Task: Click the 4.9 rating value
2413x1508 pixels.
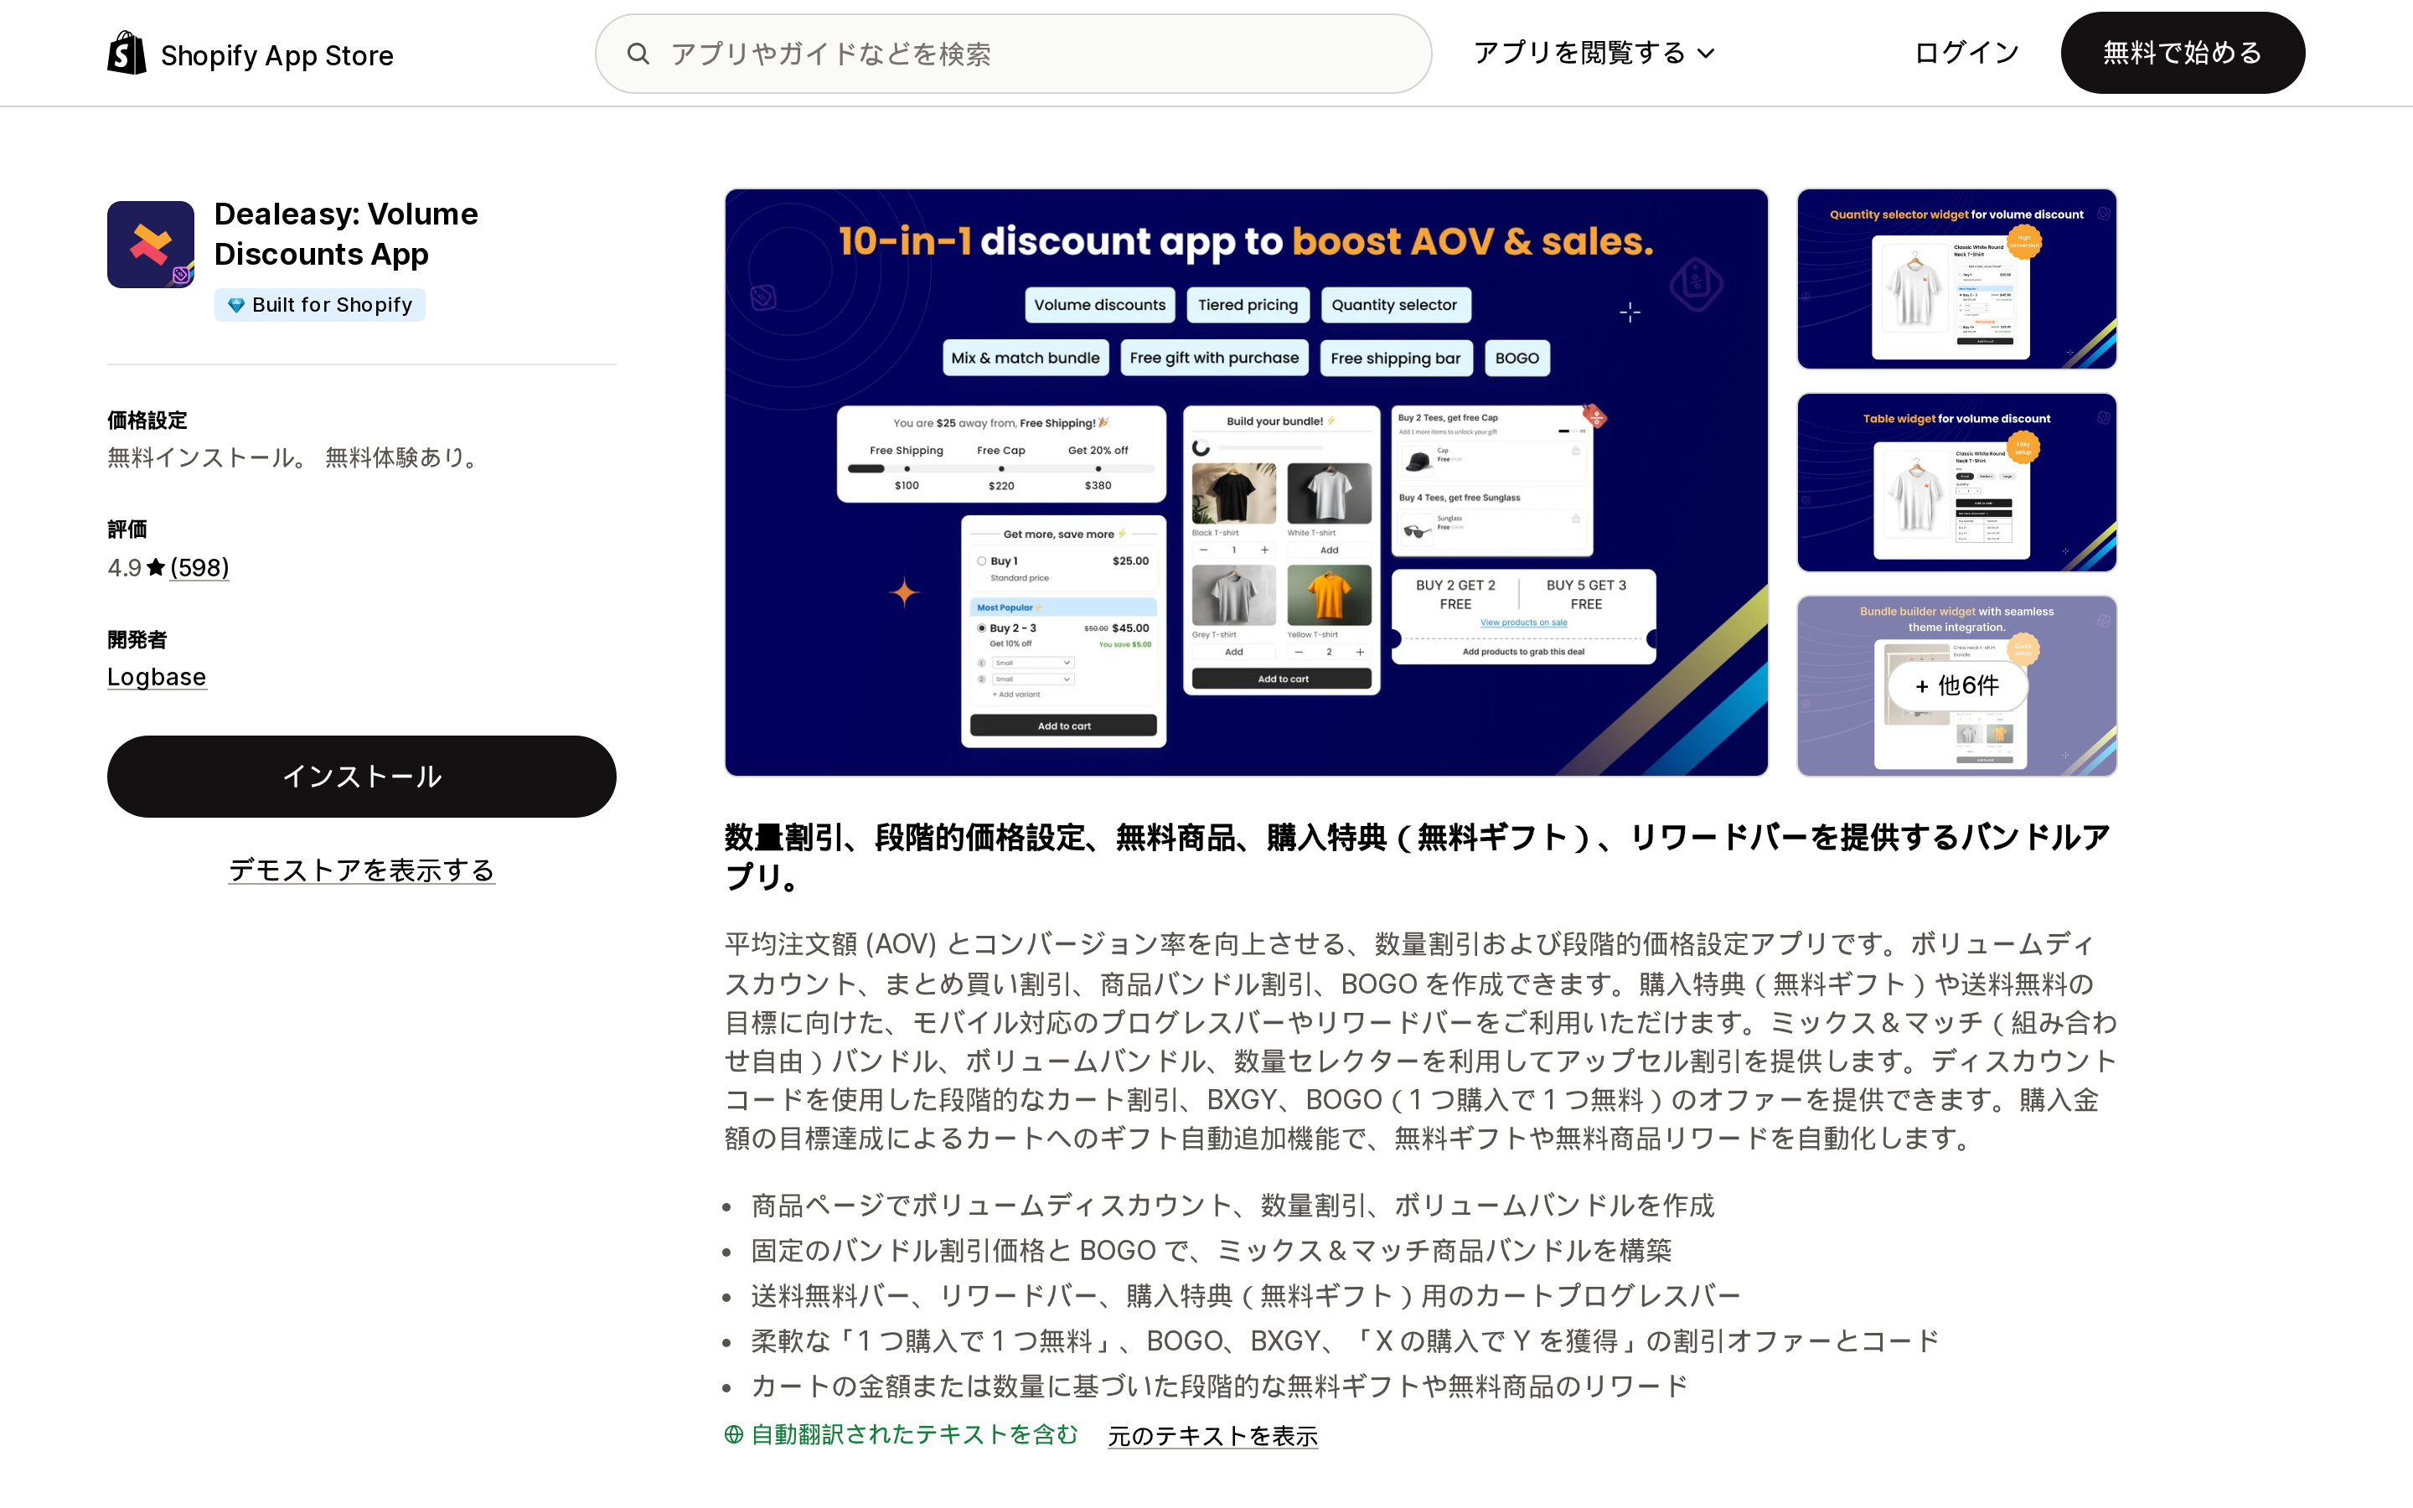Action: click(x=125, y=567)
